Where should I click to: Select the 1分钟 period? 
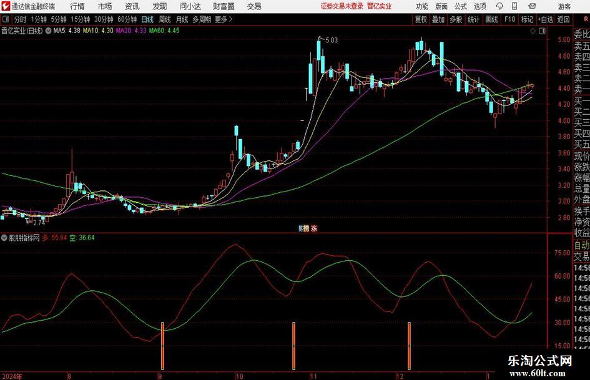(x=38, y=19)
